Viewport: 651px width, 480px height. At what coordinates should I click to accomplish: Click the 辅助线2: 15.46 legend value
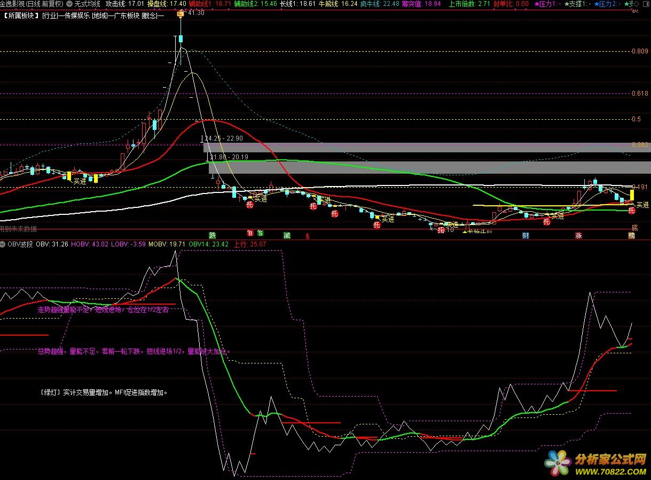click(256, 4)
